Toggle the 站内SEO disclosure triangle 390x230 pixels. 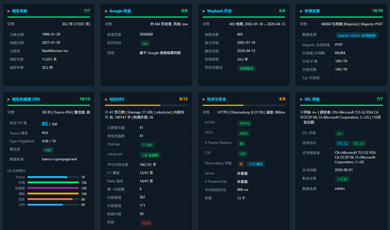click(106, 99)
